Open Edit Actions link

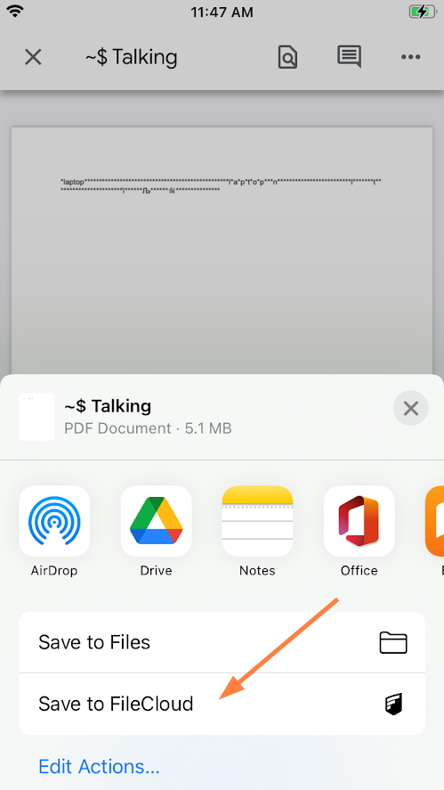(99, 766)
